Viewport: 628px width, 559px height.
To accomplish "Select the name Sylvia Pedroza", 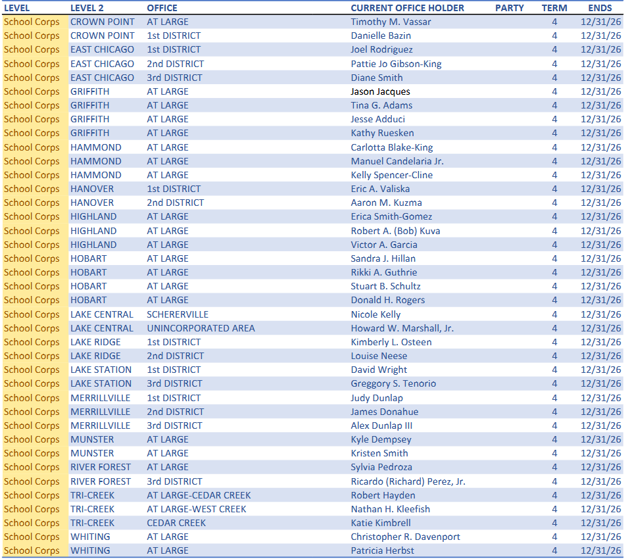I will (x=381, y=467).
